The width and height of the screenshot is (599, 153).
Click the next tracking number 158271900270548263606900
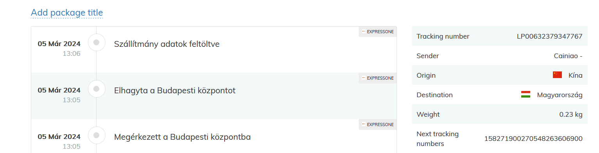533,139
